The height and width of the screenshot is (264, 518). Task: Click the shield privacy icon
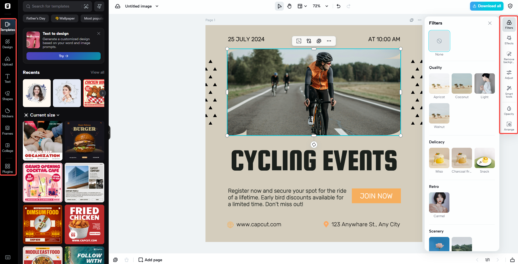pyautogui.click(x=510, y=6)
